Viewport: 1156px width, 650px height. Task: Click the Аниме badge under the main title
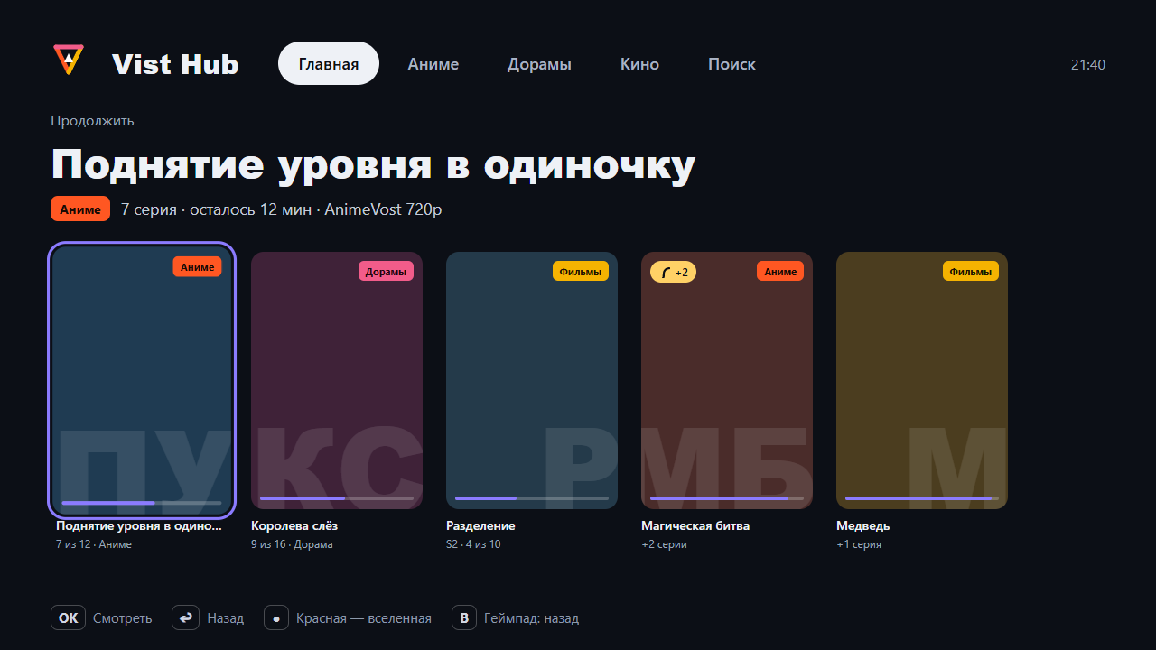(x=80, y=209)
